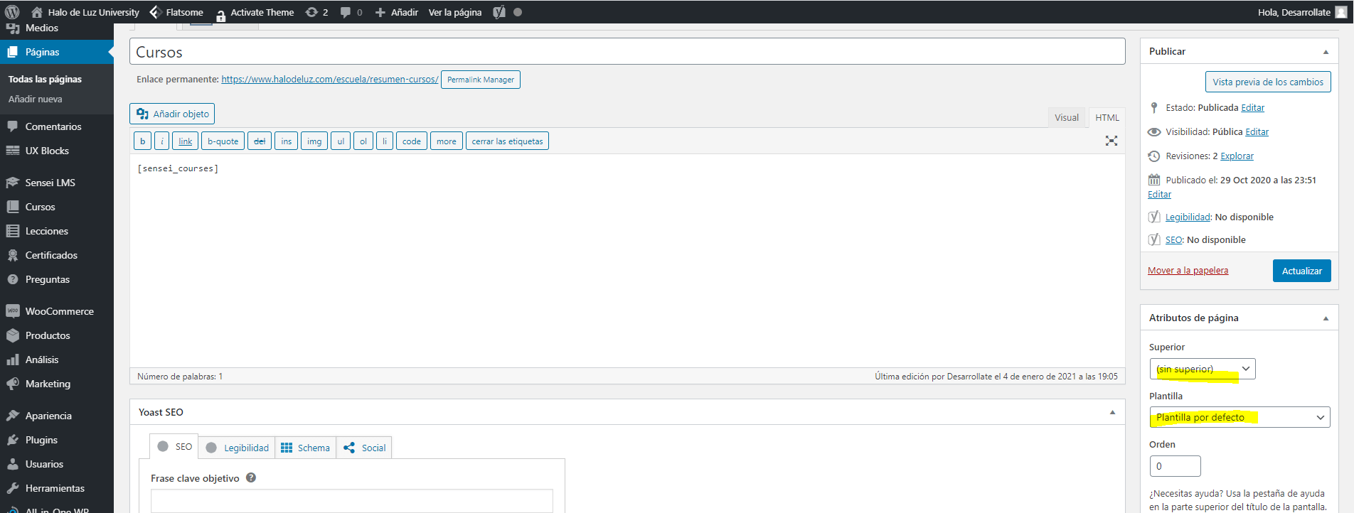Screen dimensions: 1354x513
Task: Click the UX Blocks sidebar icon
Action: tap(12, 151)
